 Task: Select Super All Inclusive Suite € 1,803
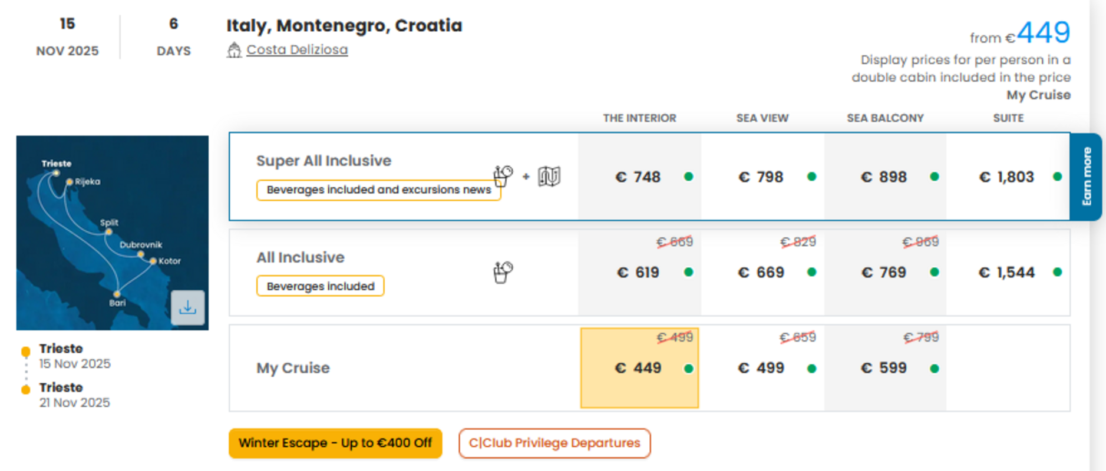[x=1008, y=177]
